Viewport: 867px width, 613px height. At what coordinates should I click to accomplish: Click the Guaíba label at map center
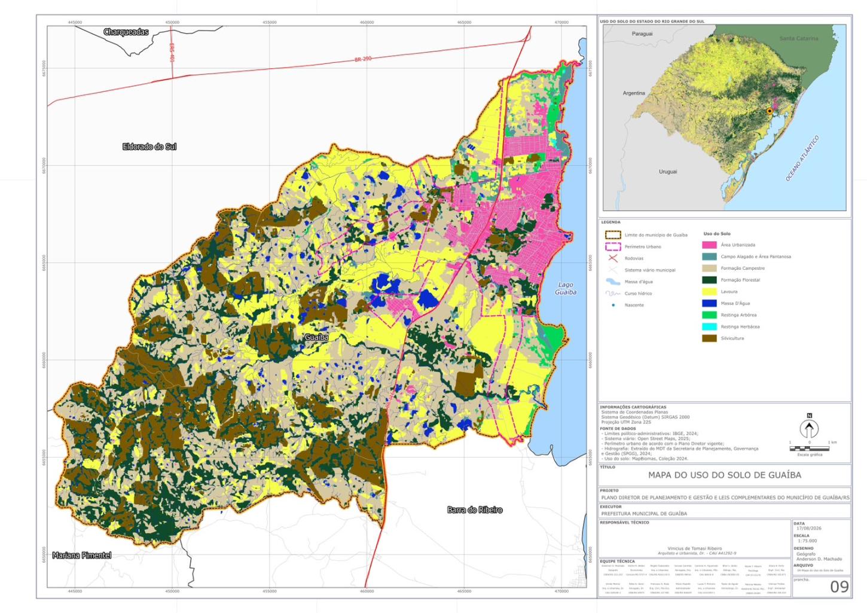click(316, 337)
